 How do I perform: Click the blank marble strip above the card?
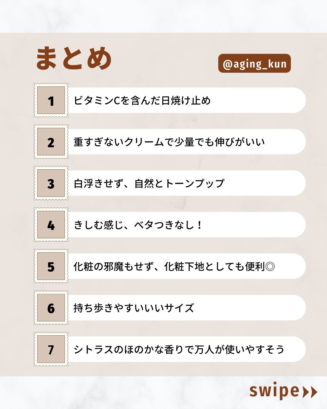click(x=163, y=16)
